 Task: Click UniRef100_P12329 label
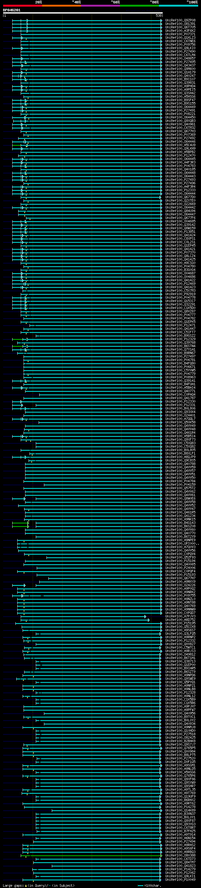coord(180,339)
